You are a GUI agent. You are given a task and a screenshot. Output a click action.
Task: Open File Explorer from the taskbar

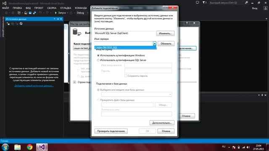click(18, 147)
